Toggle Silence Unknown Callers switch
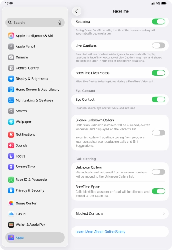 pos(158,132)
